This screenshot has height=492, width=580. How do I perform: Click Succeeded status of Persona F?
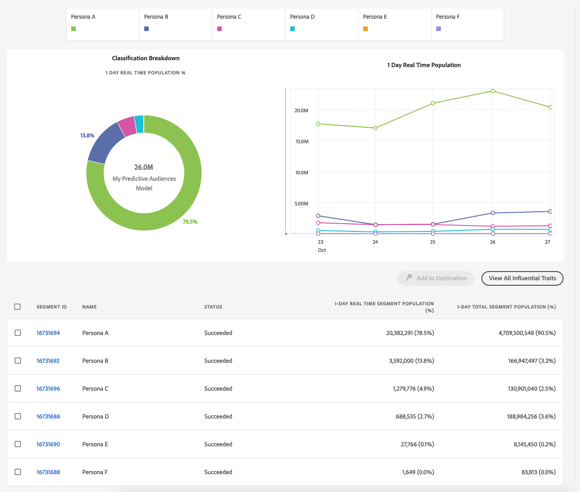(x=218, y=472)
